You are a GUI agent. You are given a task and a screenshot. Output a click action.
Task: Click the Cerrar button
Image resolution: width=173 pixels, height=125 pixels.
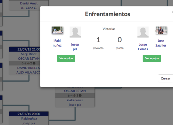pyautogui.click(x=166, y=79)
